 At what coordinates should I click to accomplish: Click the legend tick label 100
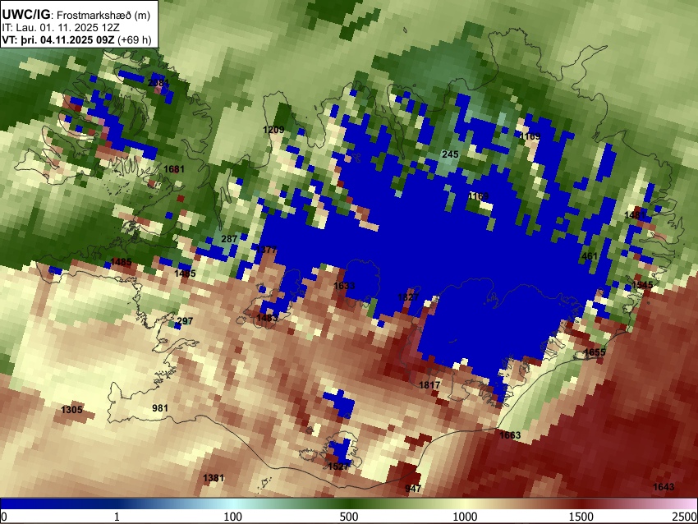tap(233, 517)
